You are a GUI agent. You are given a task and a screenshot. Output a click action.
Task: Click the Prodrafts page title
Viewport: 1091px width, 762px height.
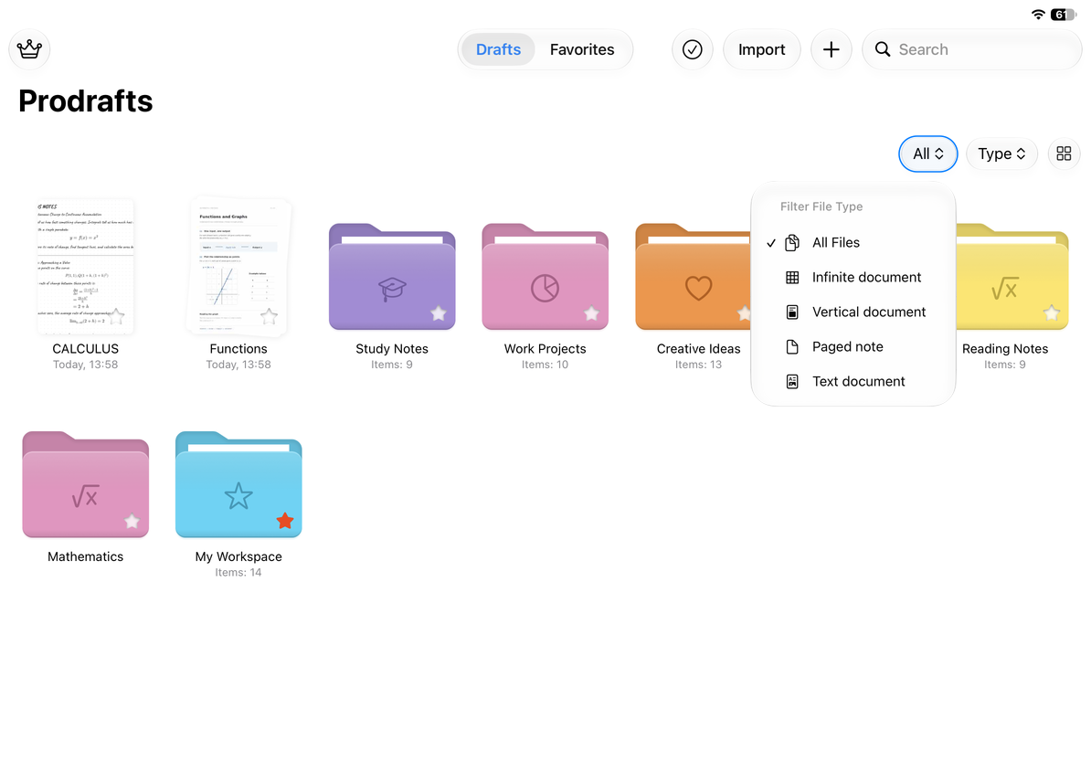click(x=86, y=101)
